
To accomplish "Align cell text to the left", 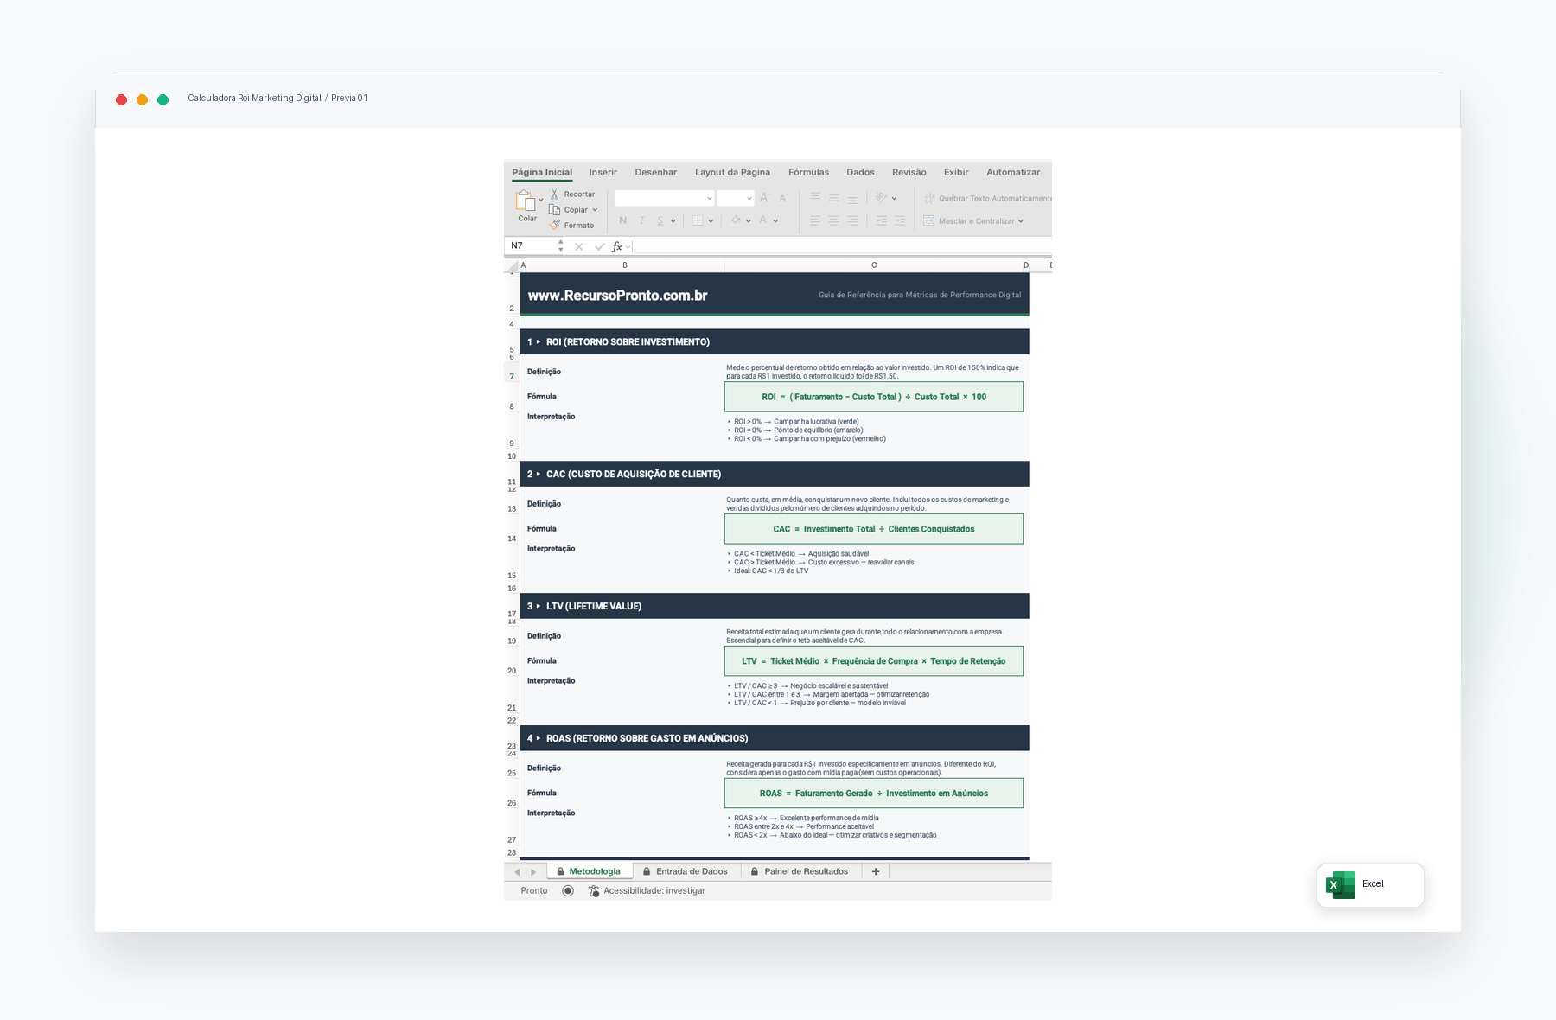I will 815,220.
